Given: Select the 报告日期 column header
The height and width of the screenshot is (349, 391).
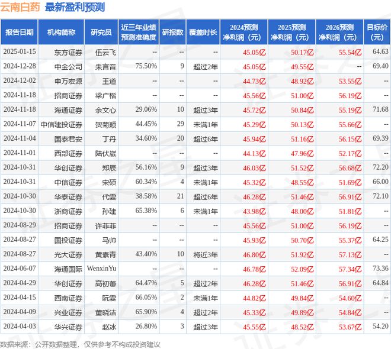Looking at the screenshot, I should coord(19,32).
